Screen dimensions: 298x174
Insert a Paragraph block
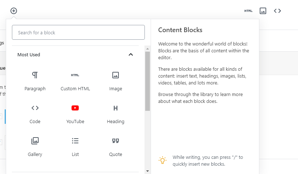35,81
